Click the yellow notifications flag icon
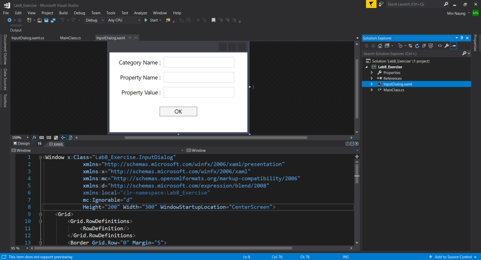The height and width of the screenshot is (260, 481). 370,4
